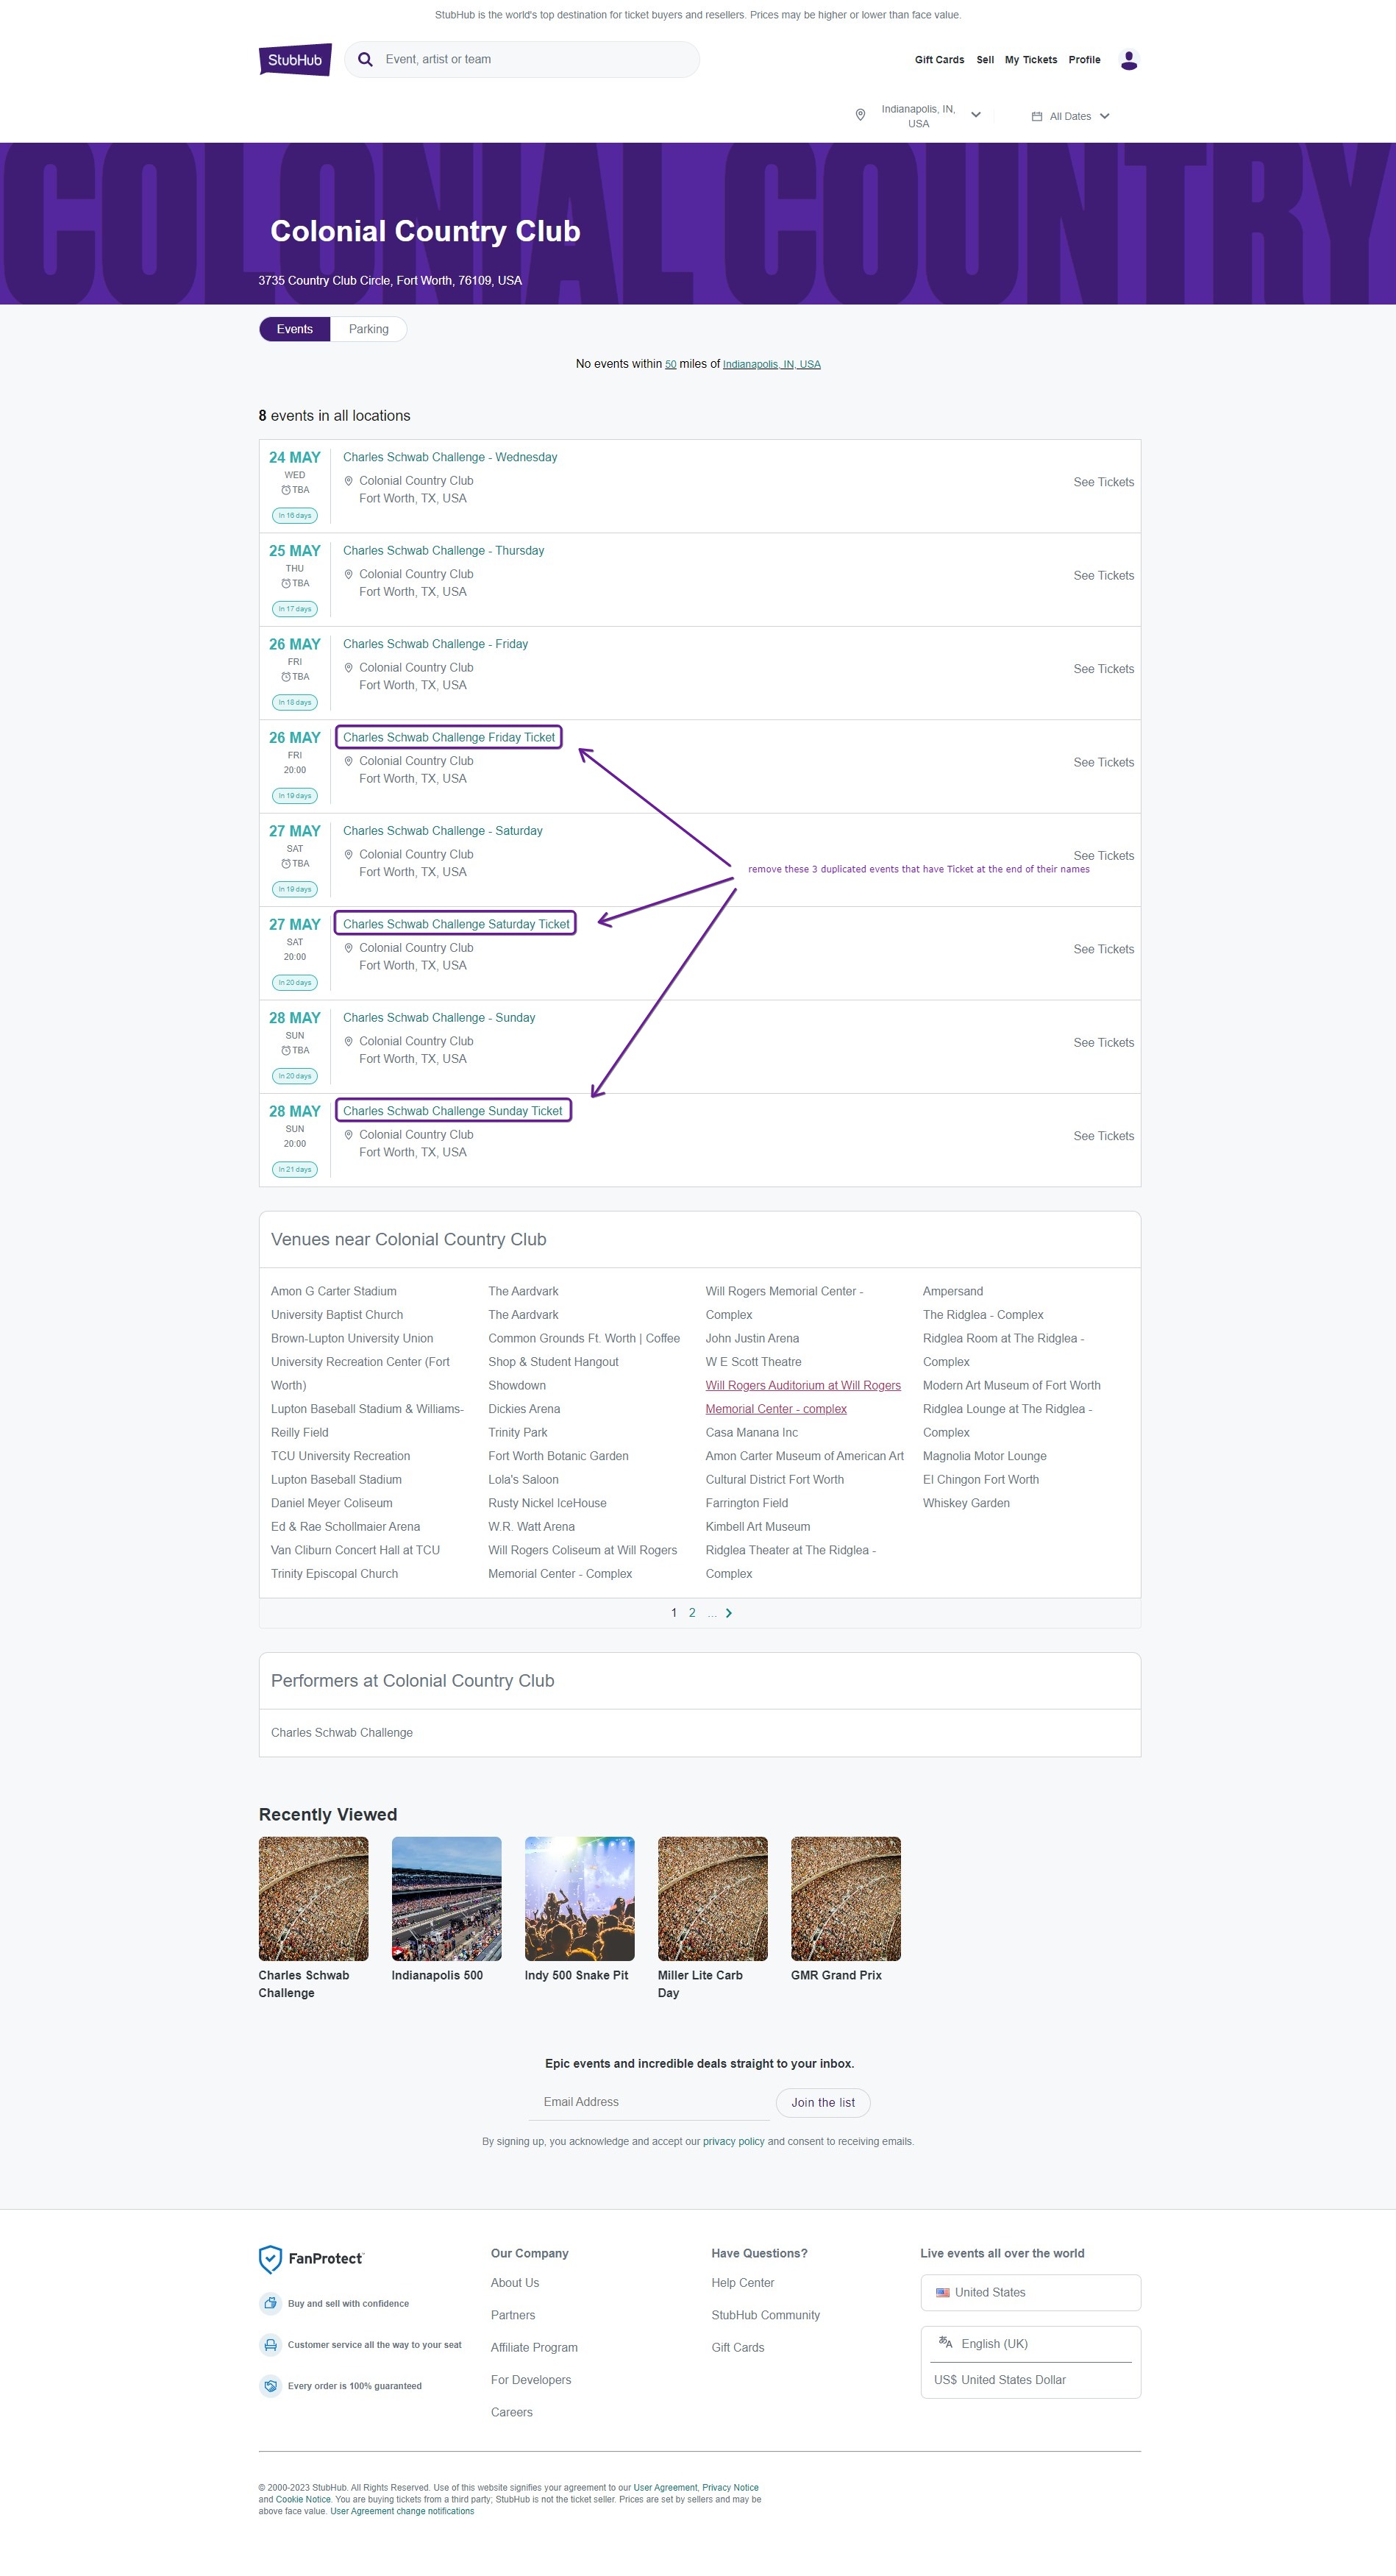This screenshot has width=1396, height=2576.
Task: Click the FanProtect shield logo
Action: (270, 2259)
